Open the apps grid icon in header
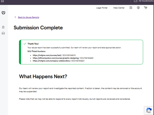 pyautogui.click(x=131, y=8)
